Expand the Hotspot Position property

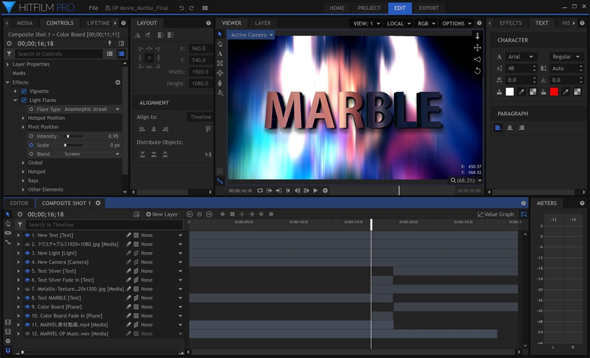tap(23, 118)
